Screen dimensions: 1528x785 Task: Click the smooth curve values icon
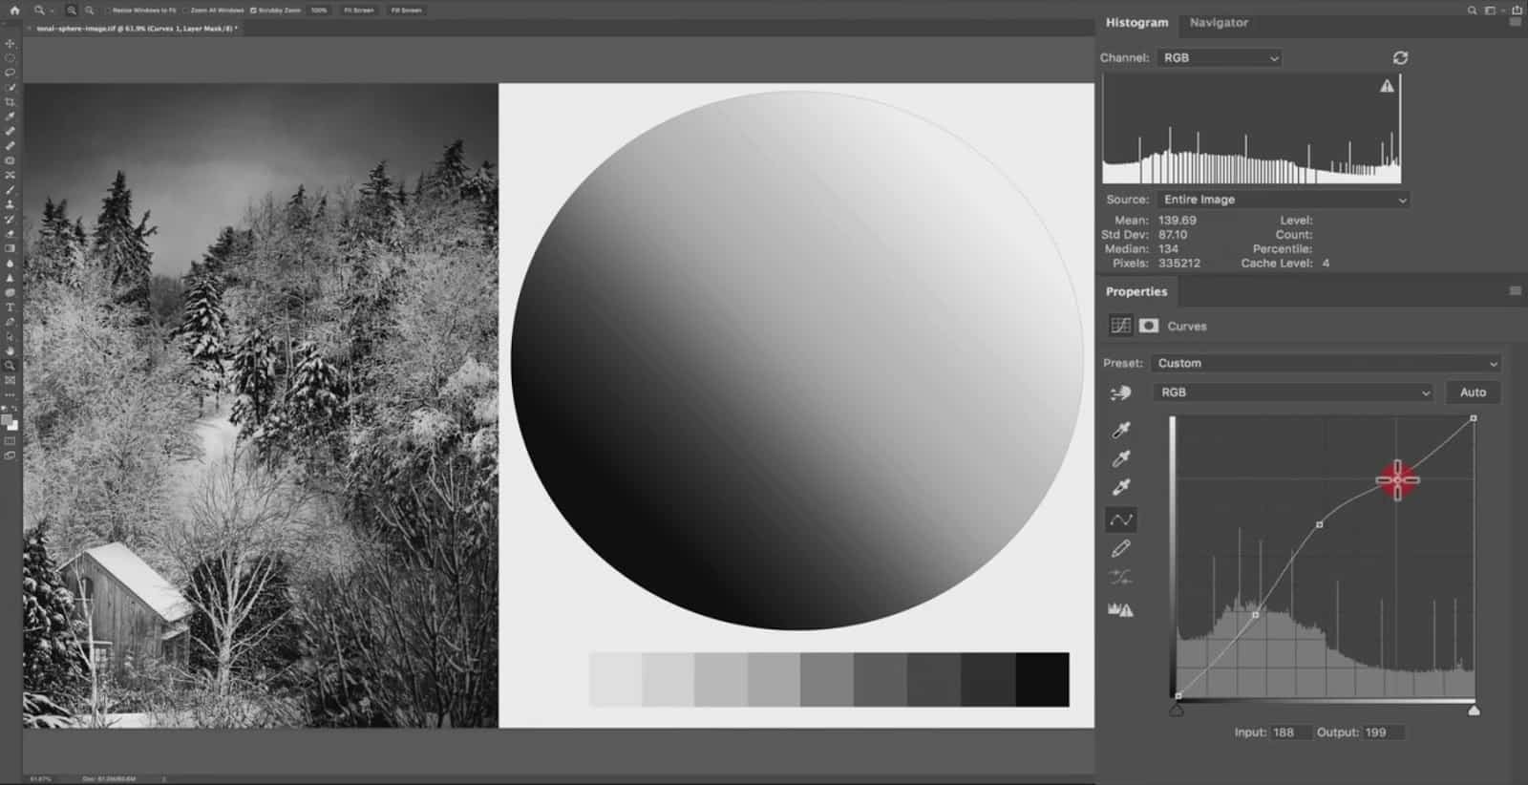tap(1121, 577)
